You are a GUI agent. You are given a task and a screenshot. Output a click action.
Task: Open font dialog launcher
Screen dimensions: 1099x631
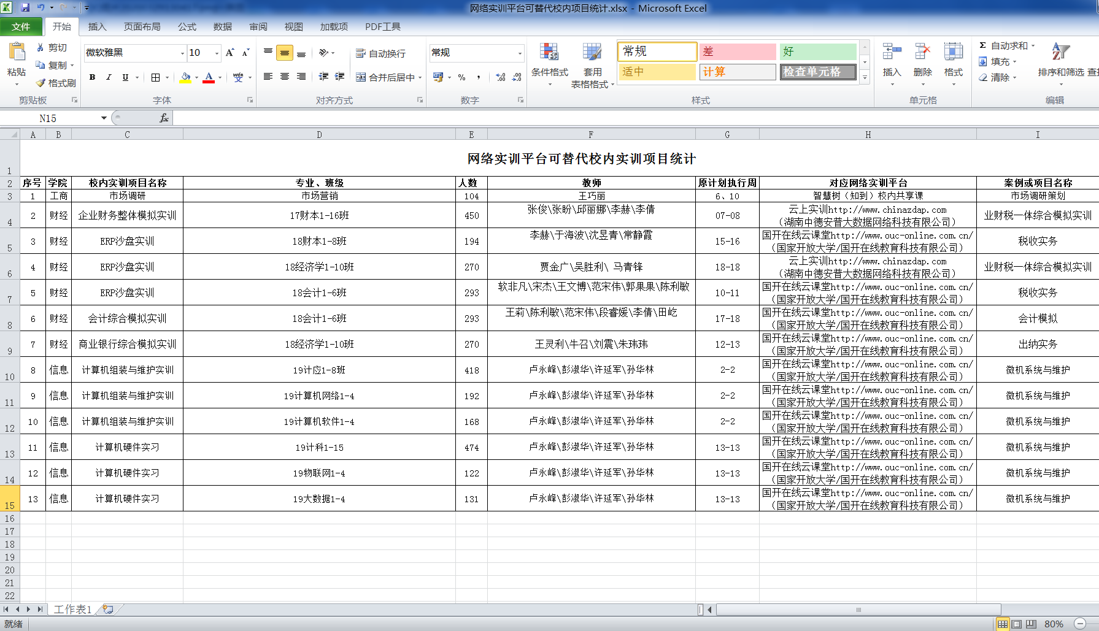[250, 100]
